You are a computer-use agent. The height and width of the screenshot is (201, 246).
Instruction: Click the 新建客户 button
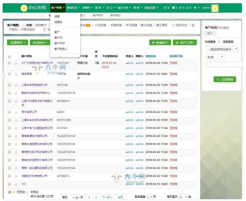click(x=160, y=43)
